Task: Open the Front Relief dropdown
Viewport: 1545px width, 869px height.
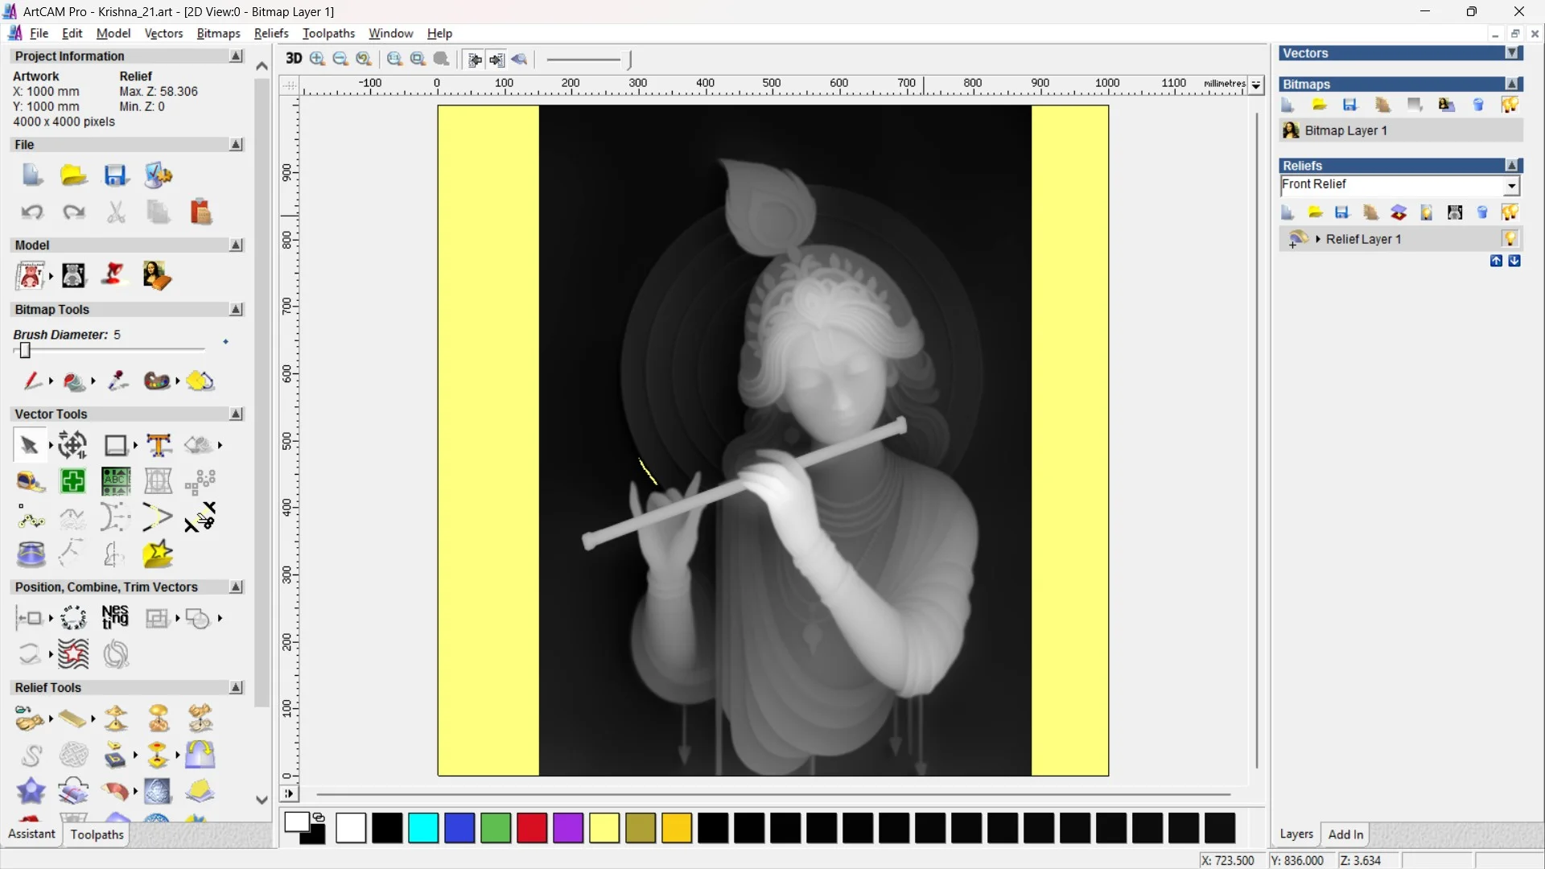Action: coord(1511,186)
